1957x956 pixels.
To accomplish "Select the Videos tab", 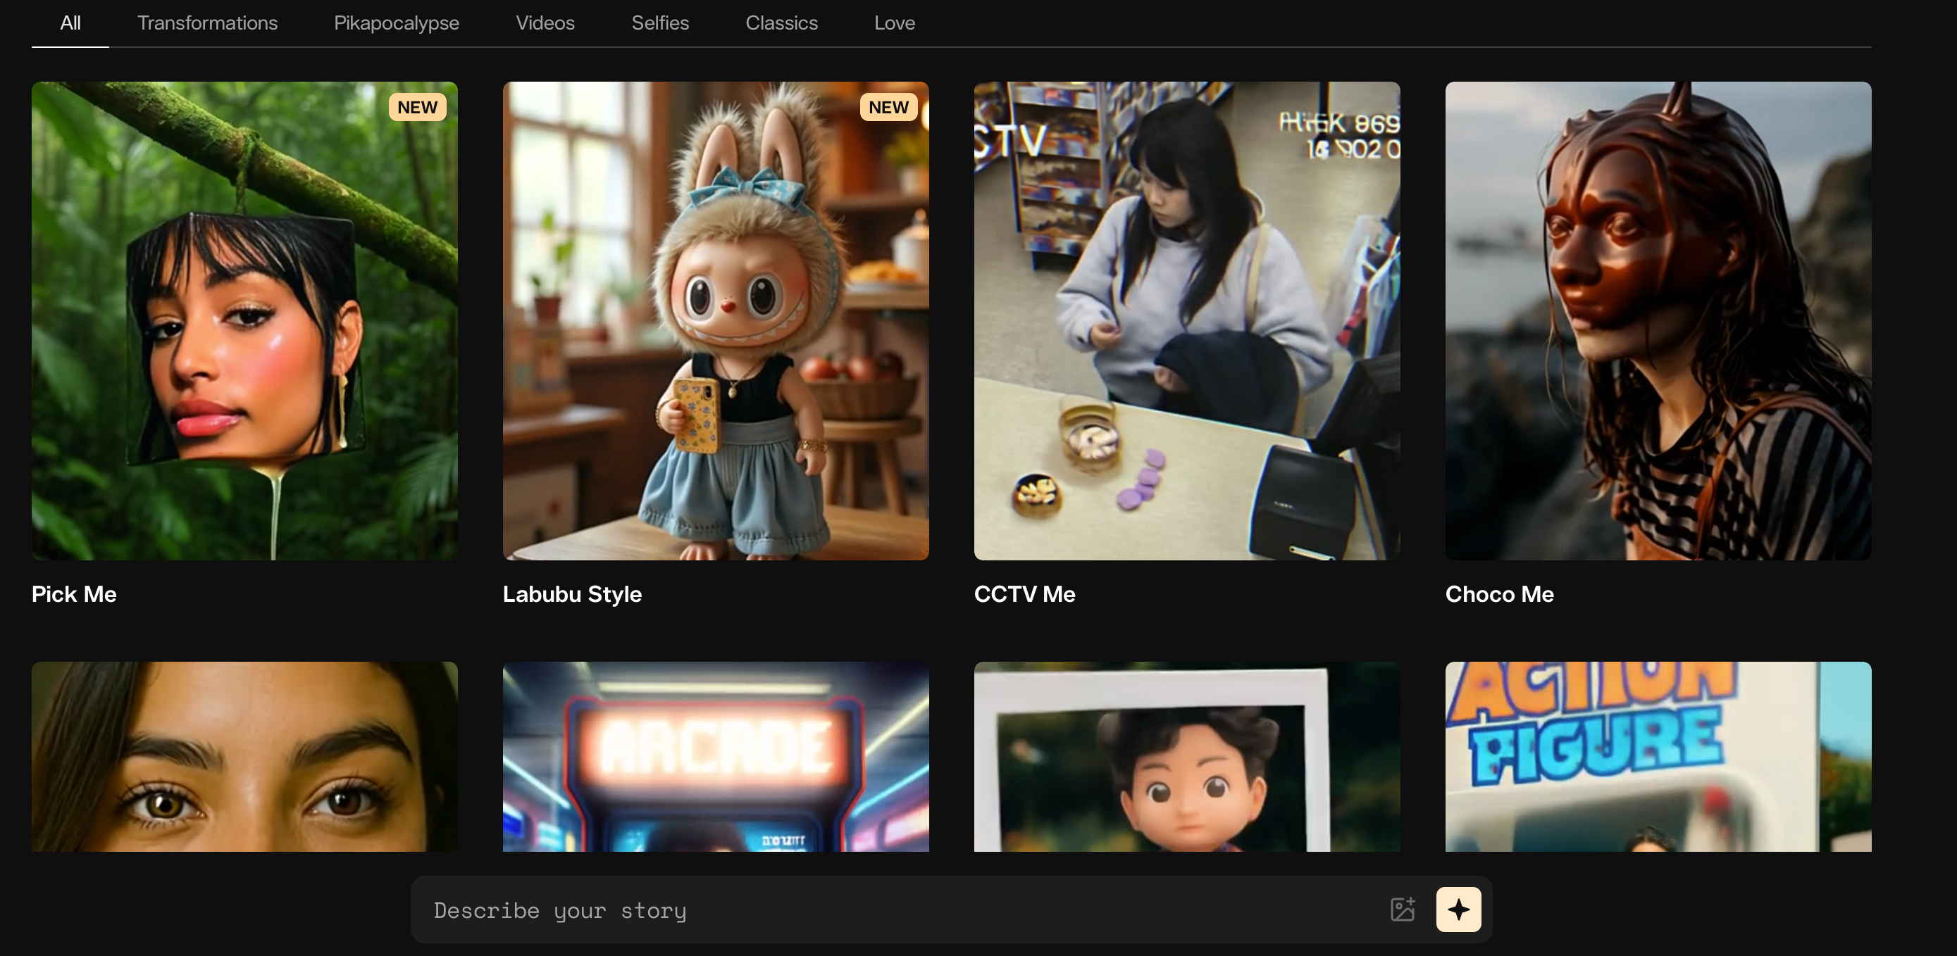I will tap(545, 23).
